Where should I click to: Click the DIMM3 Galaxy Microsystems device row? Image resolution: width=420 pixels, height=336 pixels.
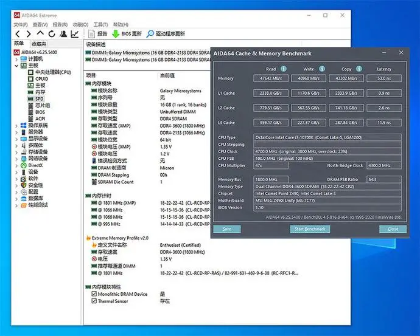tap(151, 60)
